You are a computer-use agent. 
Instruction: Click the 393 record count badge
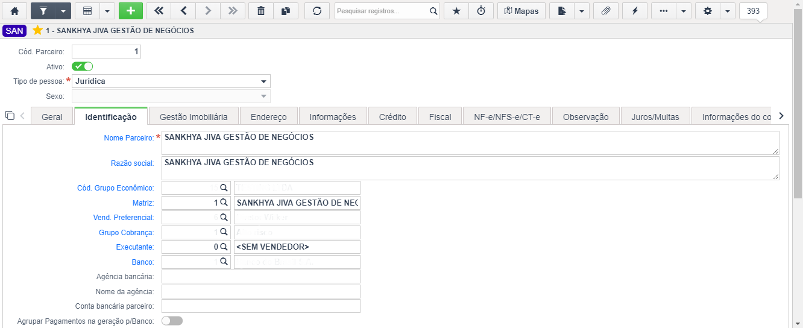753,11
